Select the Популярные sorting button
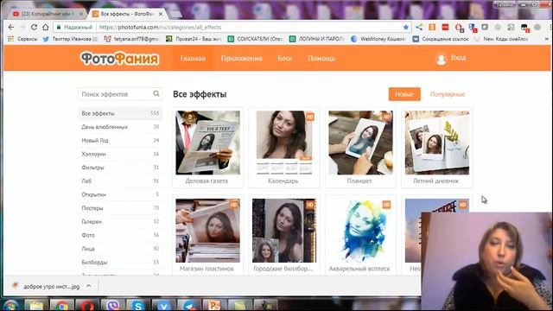553x311 pixels. point(448,94)
